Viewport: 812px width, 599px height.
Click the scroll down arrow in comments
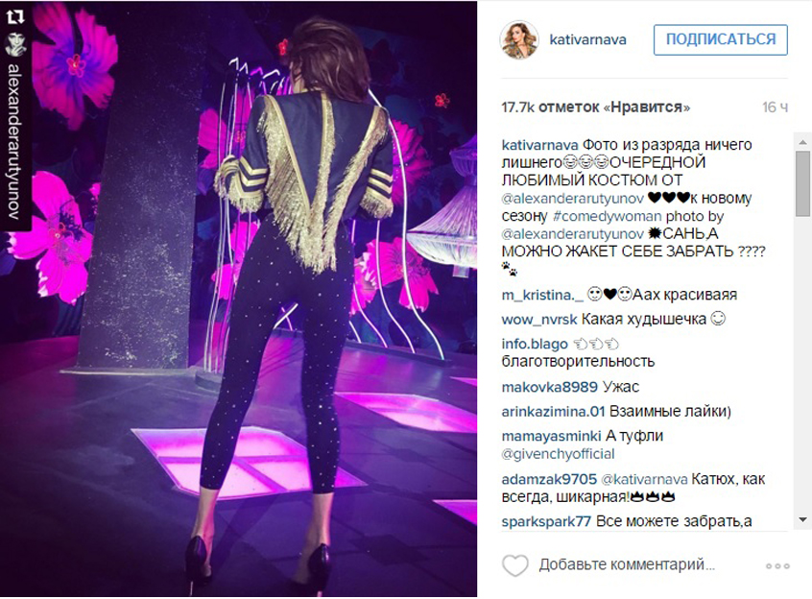tap(802, 519)
